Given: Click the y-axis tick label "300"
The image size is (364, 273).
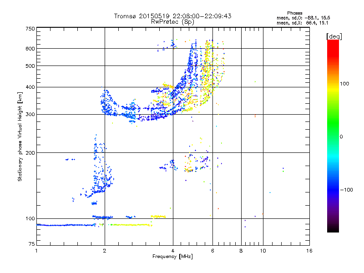Looking at the screenshot, I should (30, 114).
